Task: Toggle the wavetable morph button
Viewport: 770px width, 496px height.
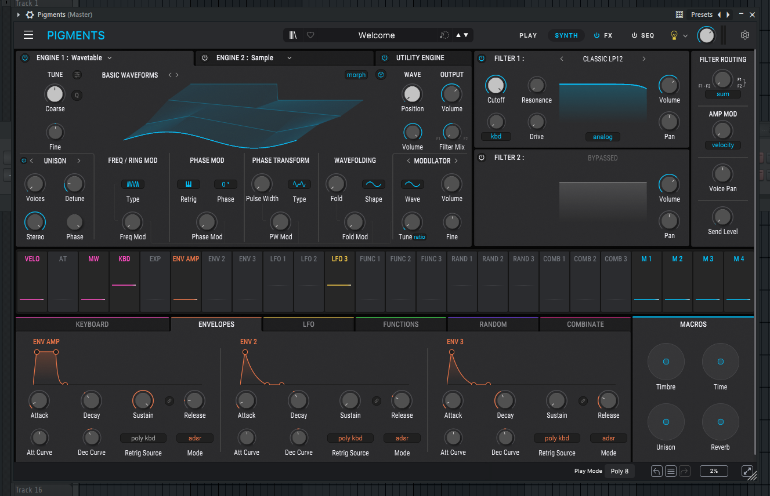Action: 356,75
